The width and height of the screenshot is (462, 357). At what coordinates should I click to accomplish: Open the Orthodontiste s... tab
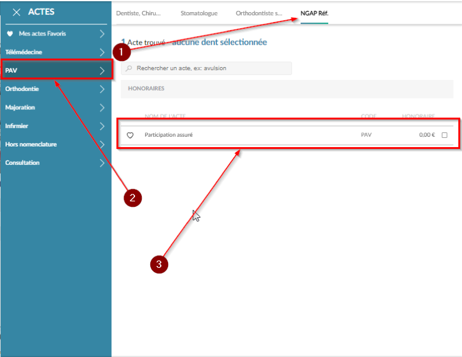258,13
